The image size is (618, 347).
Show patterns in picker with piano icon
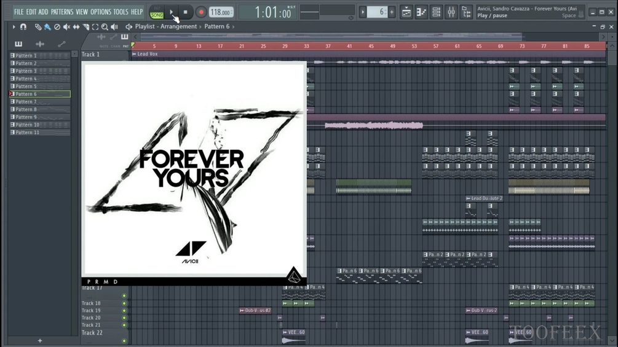[18, 44]
